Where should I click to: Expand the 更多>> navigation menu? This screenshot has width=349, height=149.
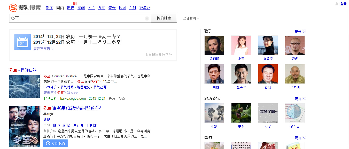pyautogui.click(x=145, y=8)
